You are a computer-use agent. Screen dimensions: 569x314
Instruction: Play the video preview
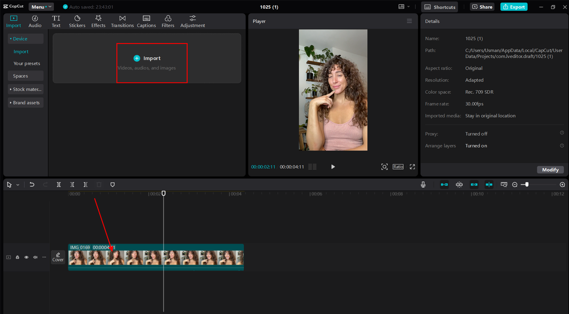pyautogui.click(x=333, y=167)
